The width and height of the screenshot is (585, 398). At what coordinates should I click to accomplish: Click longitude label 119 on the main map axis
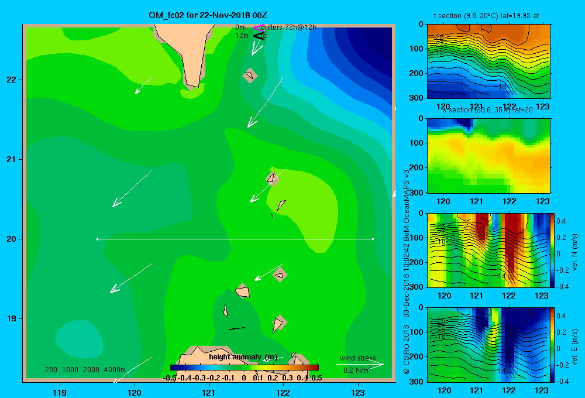point(60,392)
